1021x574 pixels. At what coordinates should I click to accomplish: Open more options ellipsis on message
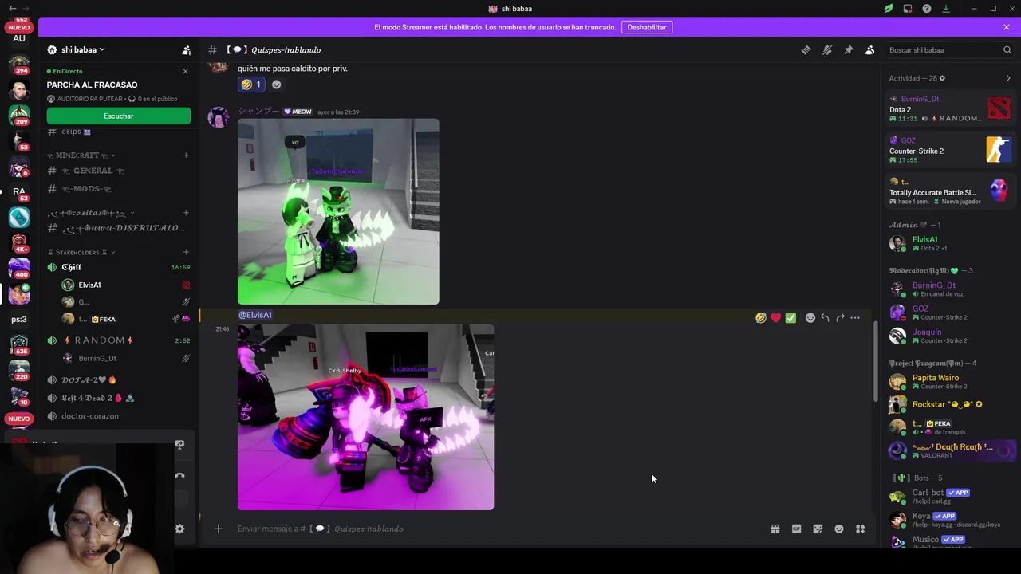click(855, 317)
